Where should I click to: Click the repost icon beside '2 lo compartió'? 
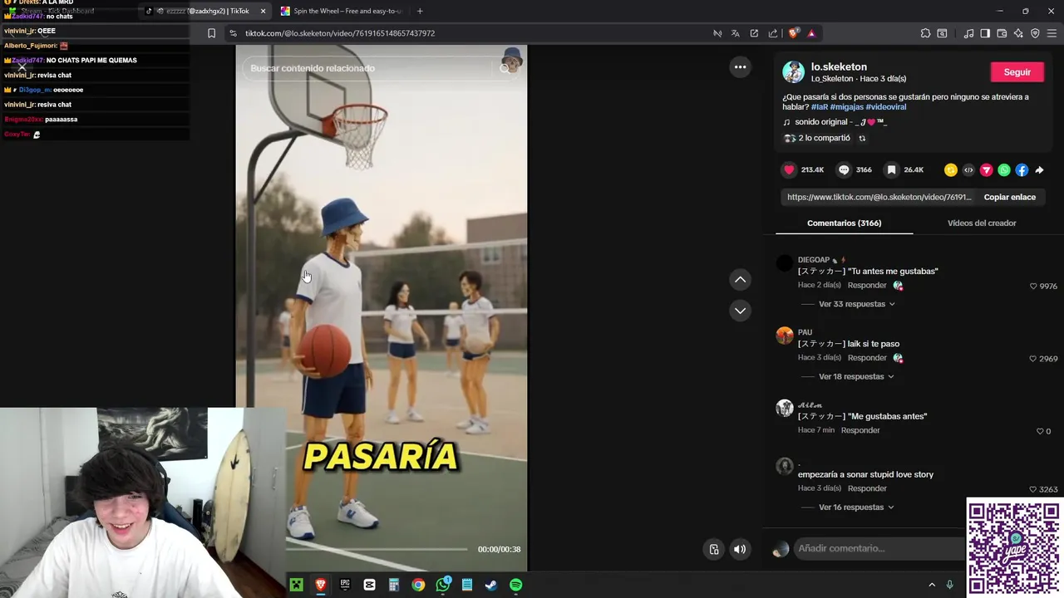862,138
